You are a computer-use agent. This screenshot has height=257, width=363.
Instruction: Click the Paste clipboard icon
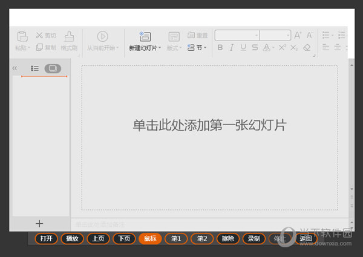point(22,36)
